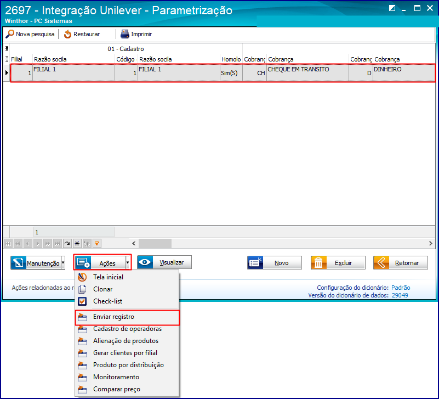Click the Excluir button
The height and width of the screenshot is (399, 439).
point(338,263)
